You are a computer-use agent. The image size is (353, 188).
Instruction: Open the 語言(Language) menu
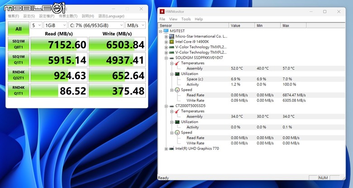(x=111, y=16)
